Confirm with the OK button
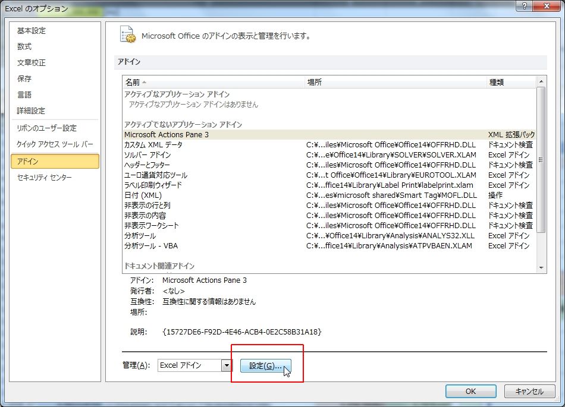565x407 pixels. 470,391
